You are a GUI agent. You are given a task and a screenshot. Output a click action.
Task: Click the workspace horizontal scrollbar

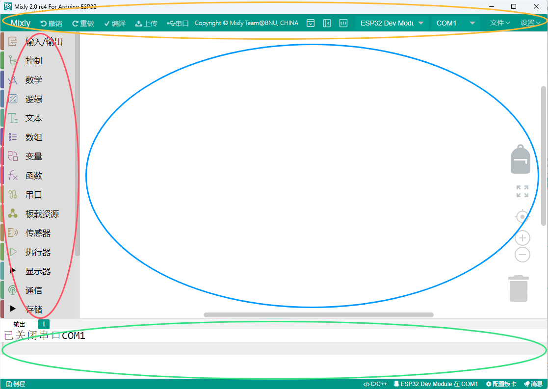pyautogui.click(x=318, y=315)
